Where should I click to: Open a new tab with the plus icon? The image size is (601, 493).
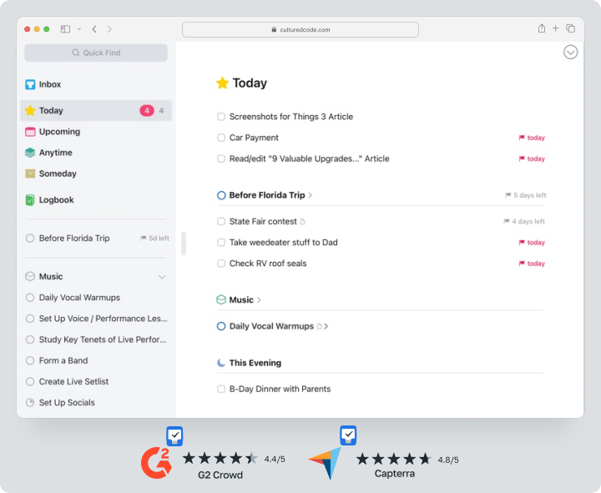tap(555, 28)
